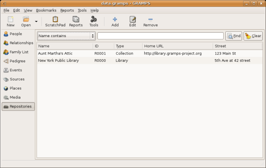Edit the selected repository entry
This screenshot has height=168, width=266.
133,21
